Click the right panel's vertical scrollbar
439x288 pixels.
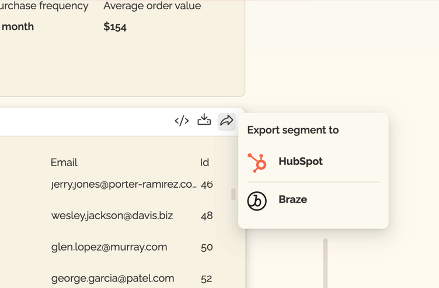(325, 263)
